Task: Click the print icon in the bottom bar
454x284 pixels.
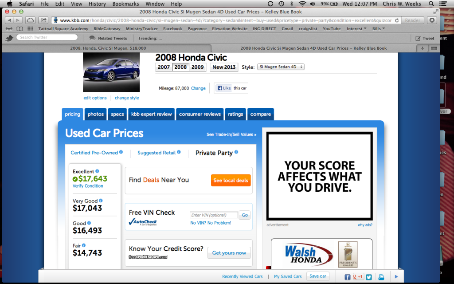Action: click(x=381, y=276)
